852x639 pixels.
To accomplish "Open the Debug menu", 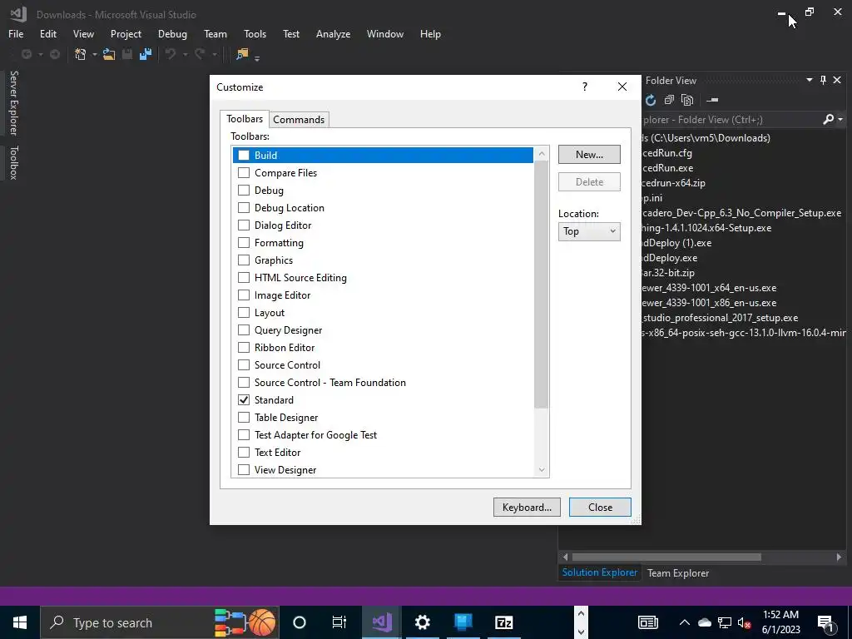I will click(x=172, y=33).
